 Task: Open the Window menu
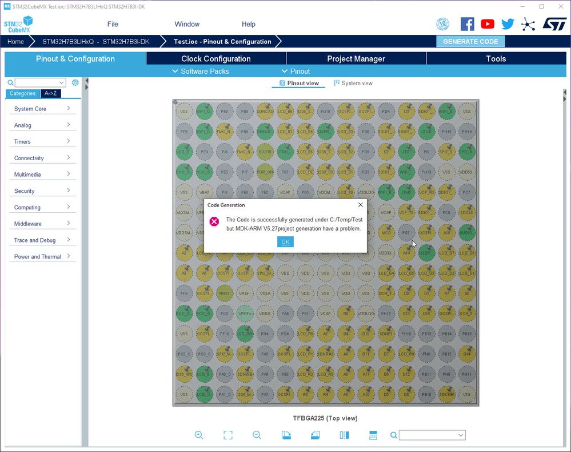point(187,24)
